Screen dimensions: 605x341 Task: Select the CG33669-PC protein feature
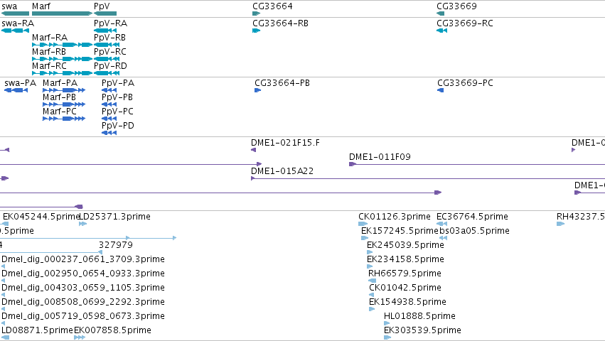[440, 90]
